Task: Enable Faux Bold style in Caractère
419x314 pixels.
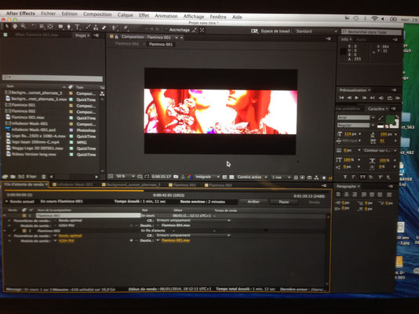Action: click(x=344, y=177)
